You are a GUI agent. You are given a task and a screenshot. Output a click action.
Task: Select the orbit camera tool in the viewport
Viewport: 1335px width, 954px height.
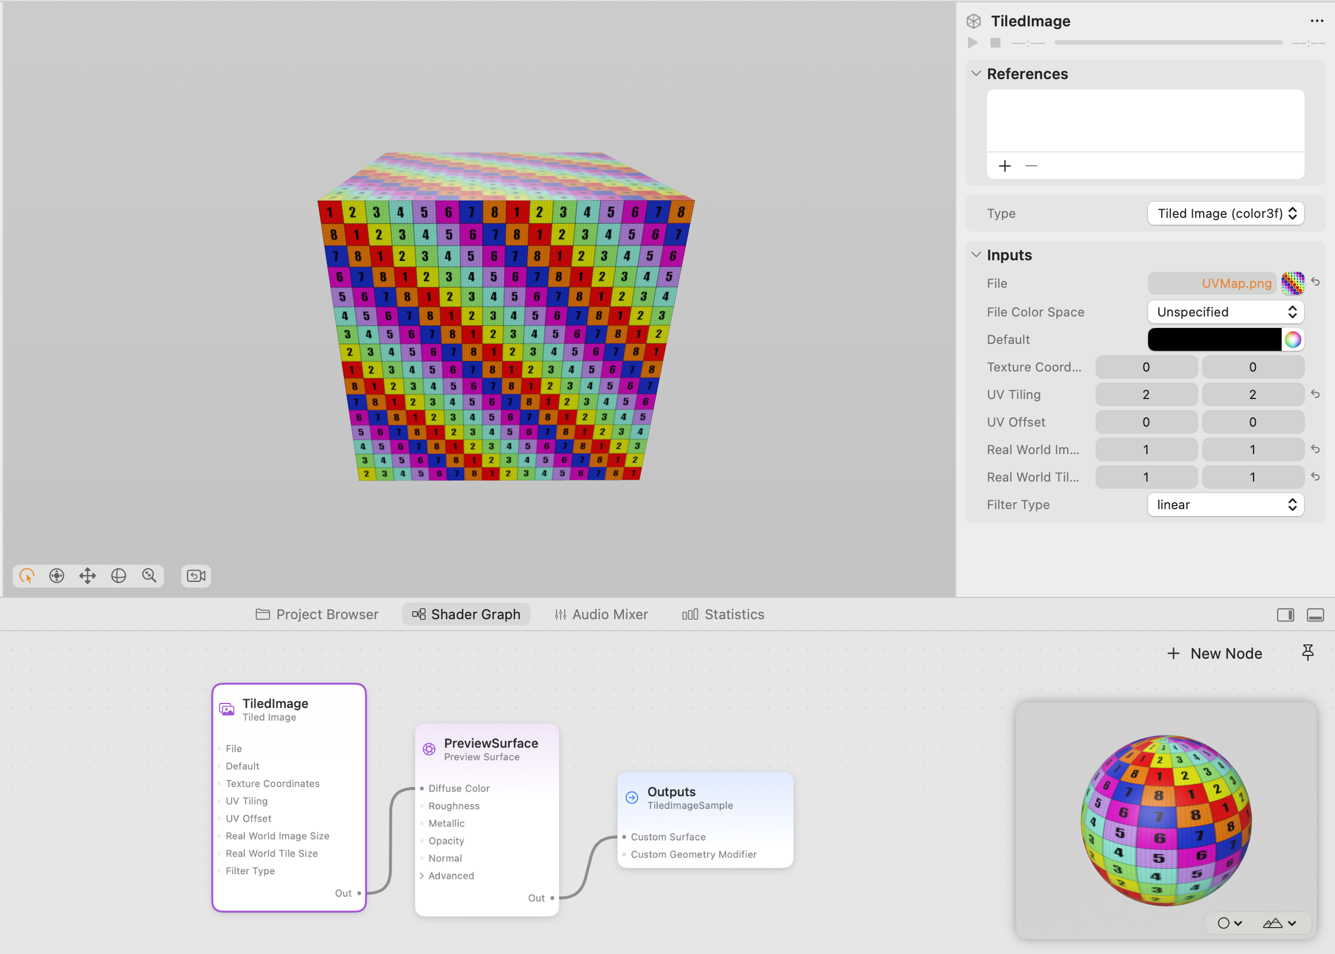point(57,576)
